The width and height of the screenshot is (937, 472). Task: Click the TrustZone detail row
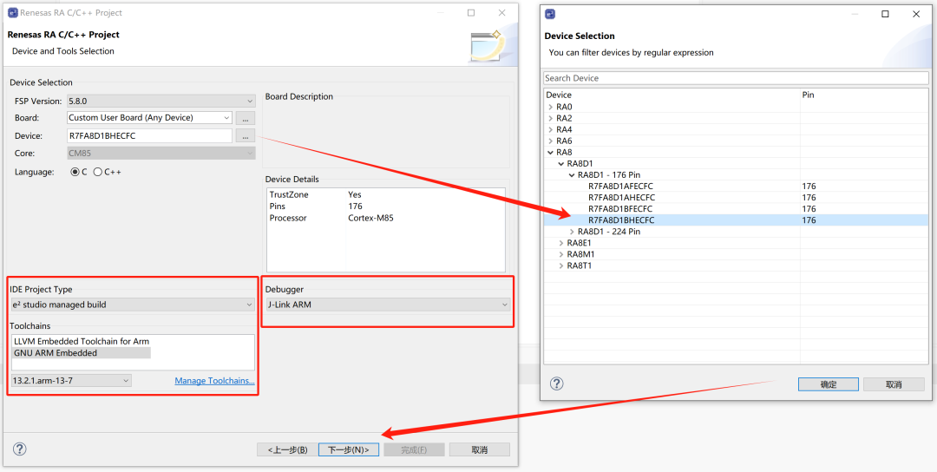click(x=385, y=194)
